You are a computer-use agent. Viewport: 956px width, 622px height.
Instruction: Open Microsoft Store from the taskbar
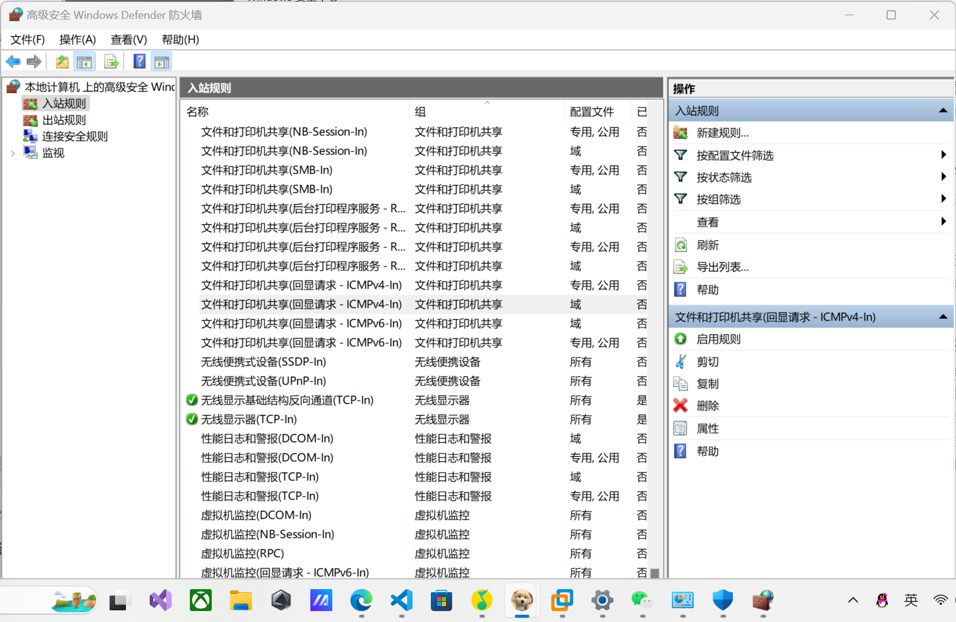[442, 601]
